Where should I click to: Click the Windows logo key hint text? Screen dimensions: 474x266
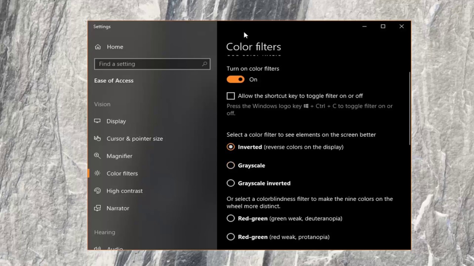click(x=310, y=110)
